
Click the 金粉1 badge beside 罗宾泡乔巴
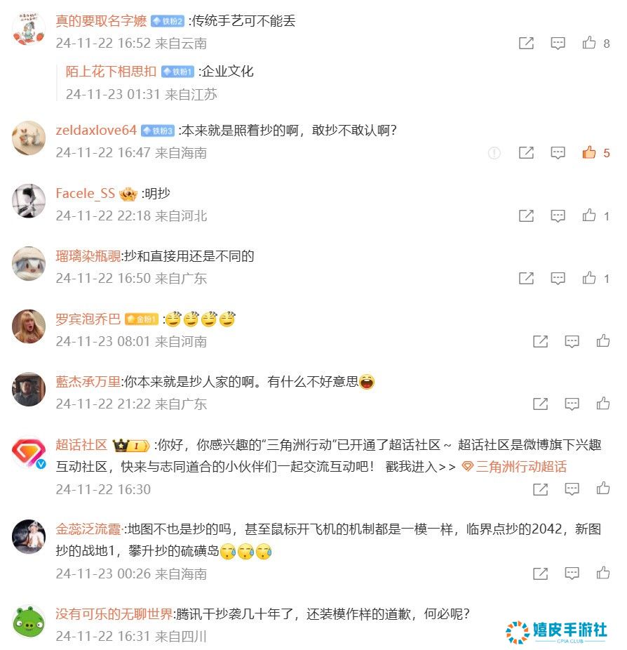pos(142,319)
